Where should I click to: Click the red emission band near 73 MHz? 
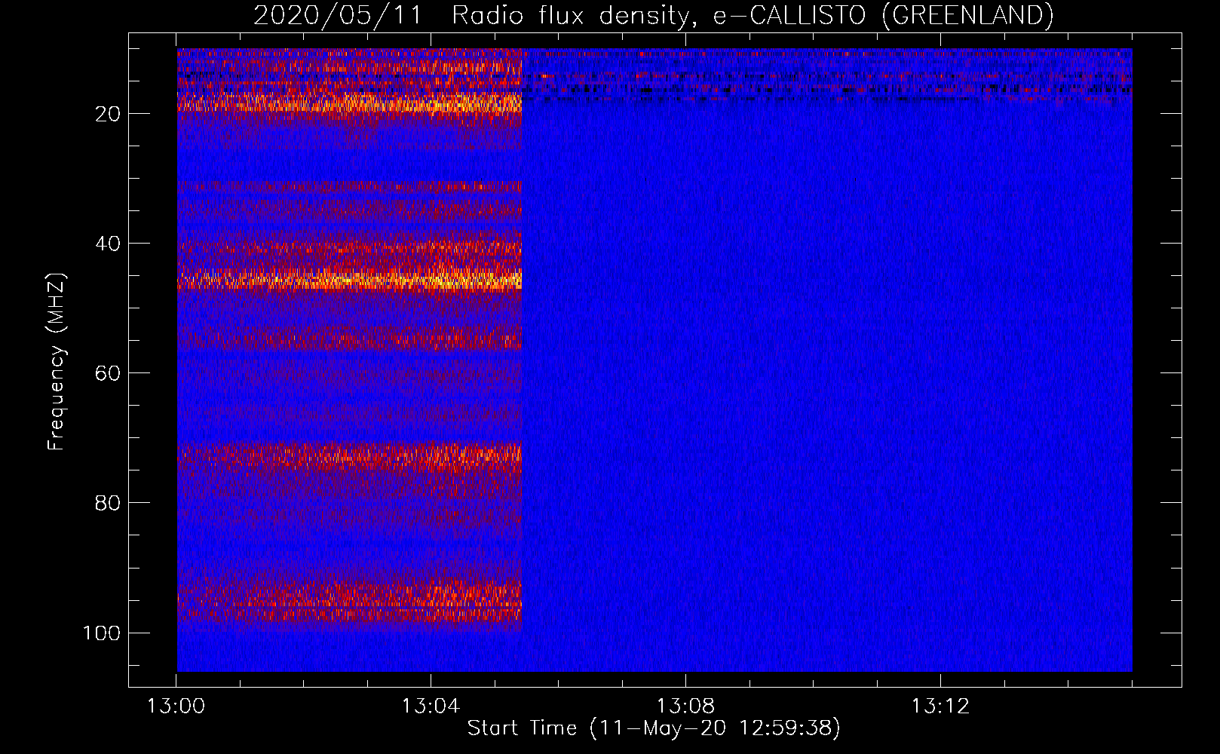point(349,455)
